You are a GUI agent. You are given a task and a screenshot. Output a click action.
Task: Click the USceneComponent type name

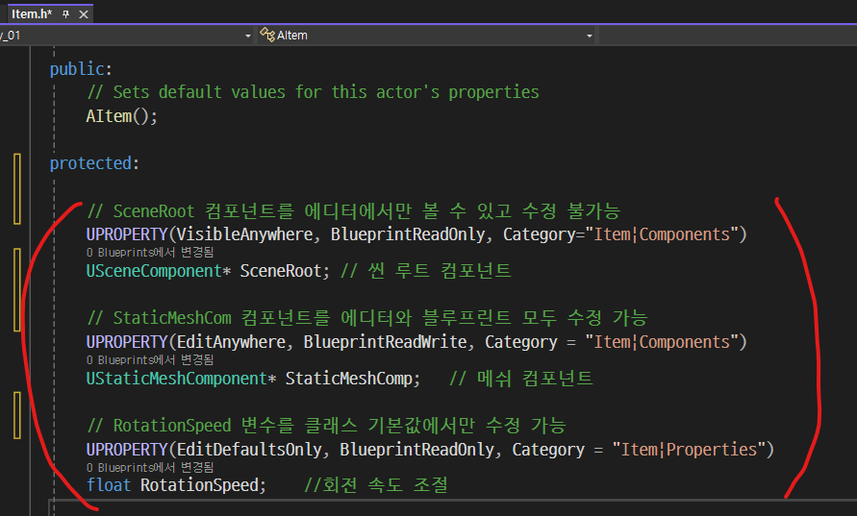click(154, 271)
